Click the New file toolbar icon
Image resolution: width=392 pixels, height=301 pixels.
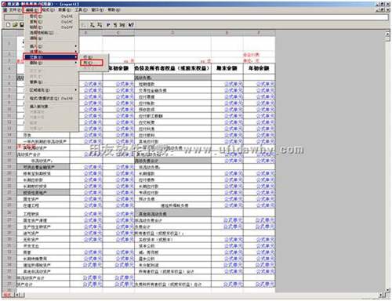(9, 25)
